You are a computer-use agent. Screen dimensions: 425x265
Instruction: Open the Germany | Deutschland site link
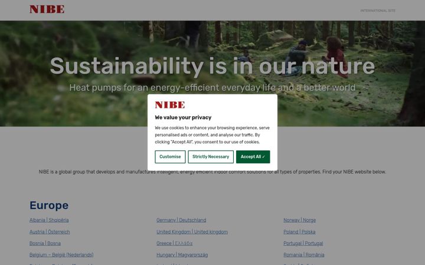pos(181,220)
